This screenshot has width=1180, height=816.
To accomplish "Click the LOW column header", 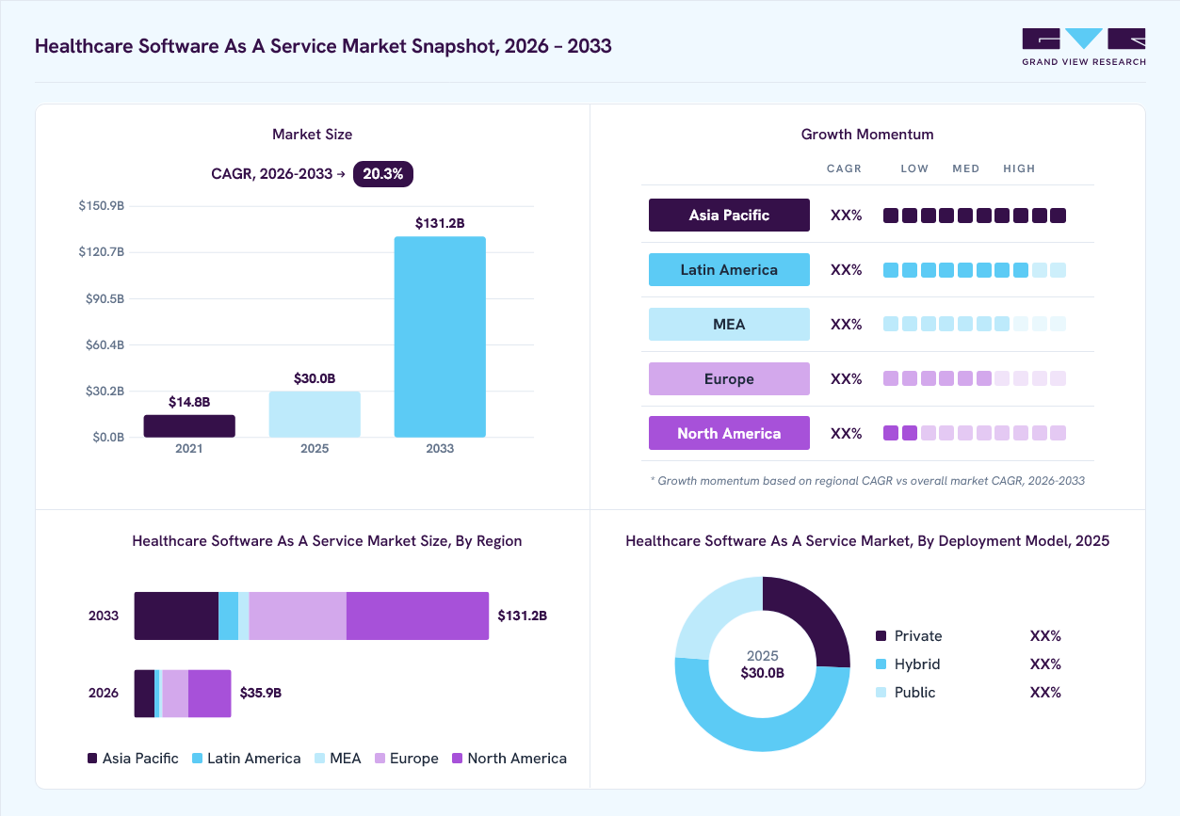I will coord(914,168).
